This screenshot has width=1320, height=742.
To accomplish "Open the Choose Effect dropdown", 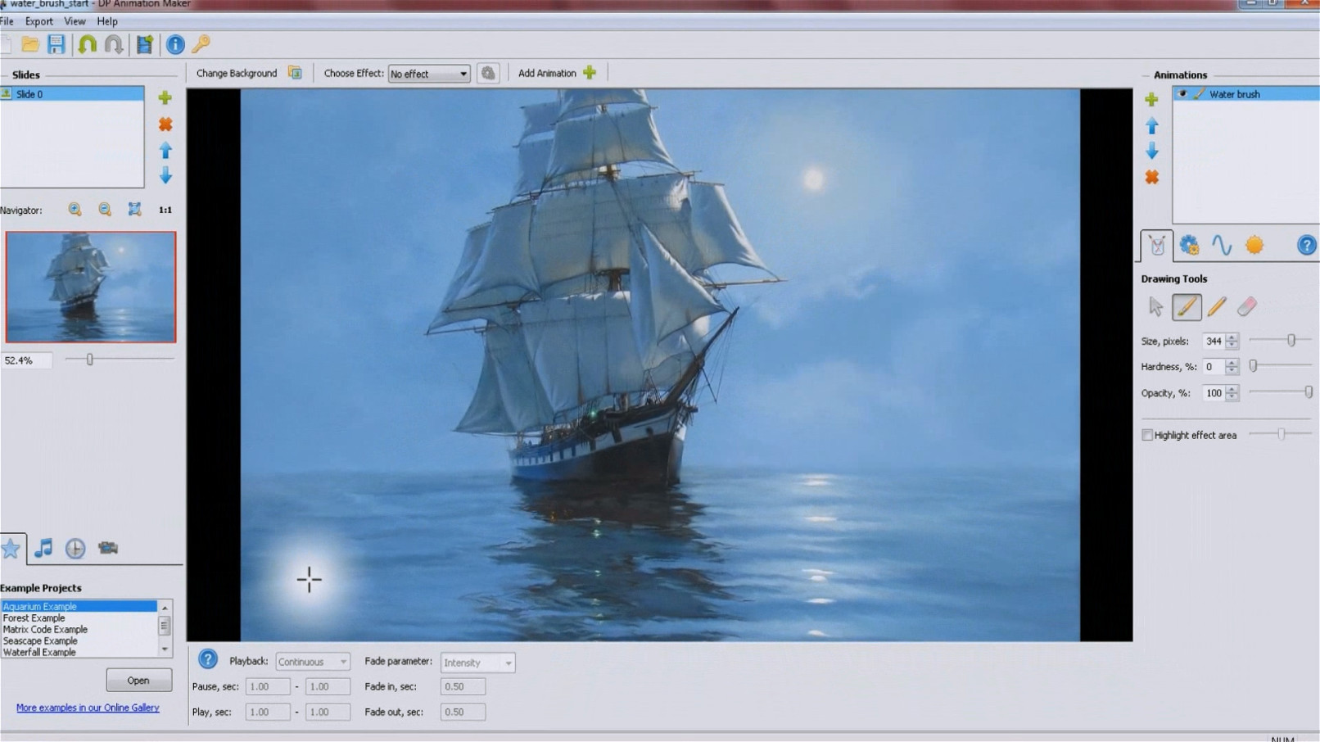I will click(x=428, y=74).
